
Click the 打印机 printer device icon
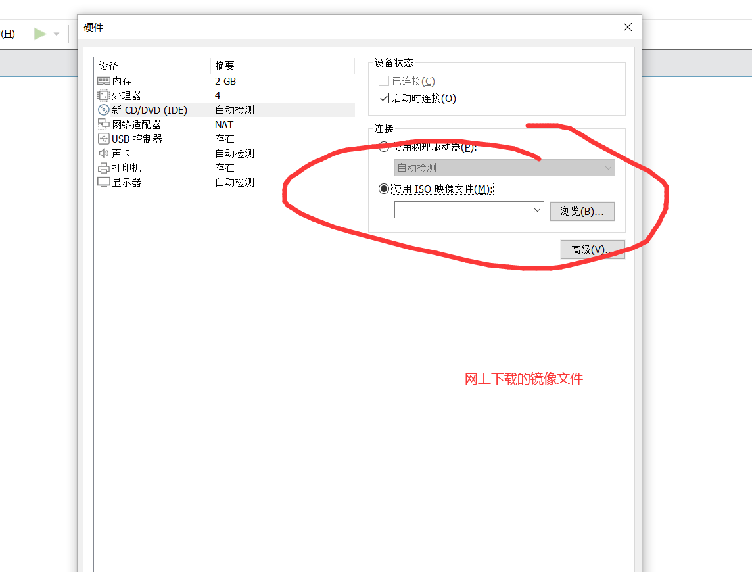click(x=104, y=167)
